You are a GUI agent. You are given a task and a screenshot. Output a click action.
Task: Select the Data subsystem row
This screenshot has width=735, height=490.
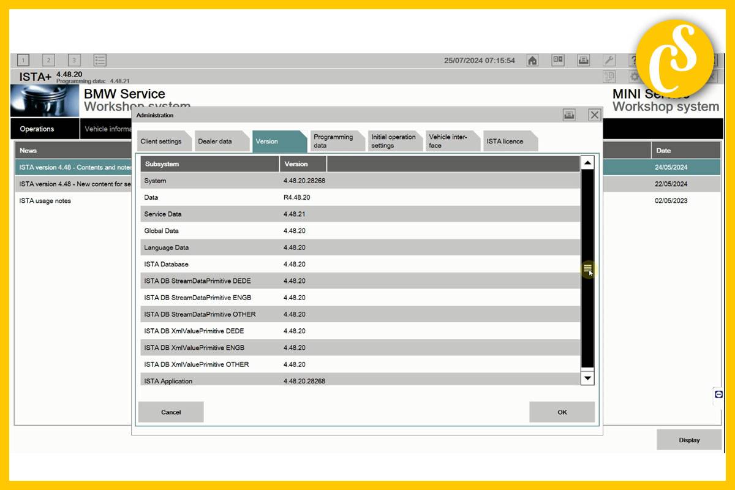tap(360, 197)
